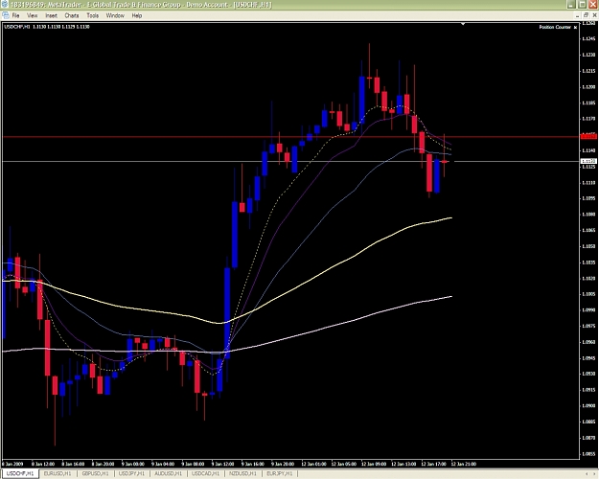Click the 8 Jan 12:00 time label
The height and width of the screenshot is (479, 599).
click(x=43, y=464)
